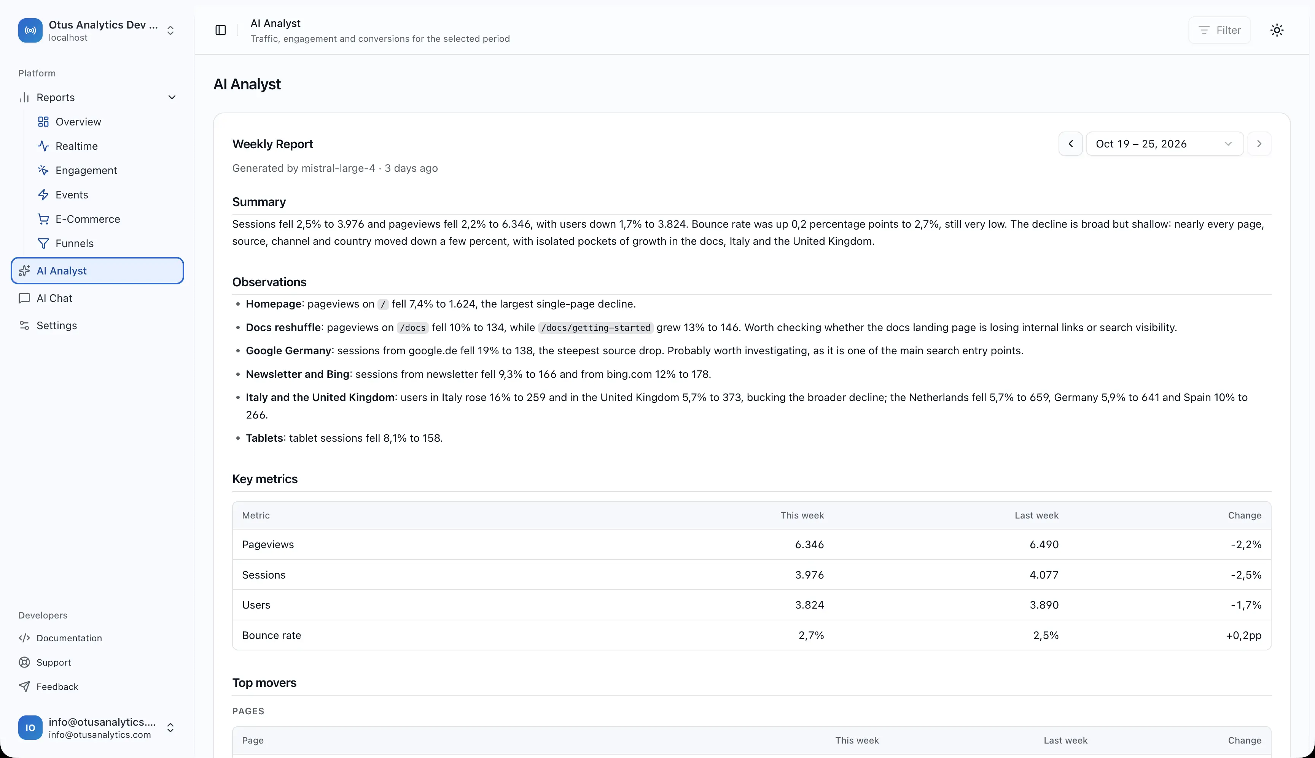Click the Settings sliders icon

click(24, 325)
